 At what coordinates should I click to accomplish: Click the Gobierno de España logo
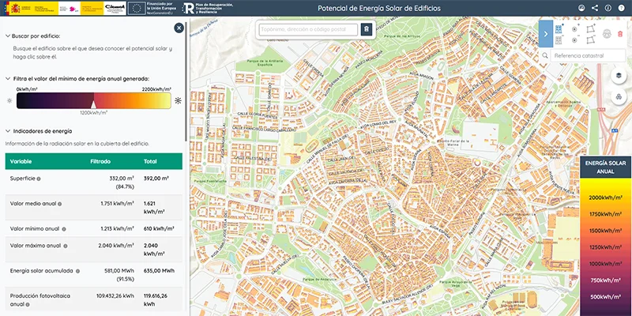click(x=32, y=8)
